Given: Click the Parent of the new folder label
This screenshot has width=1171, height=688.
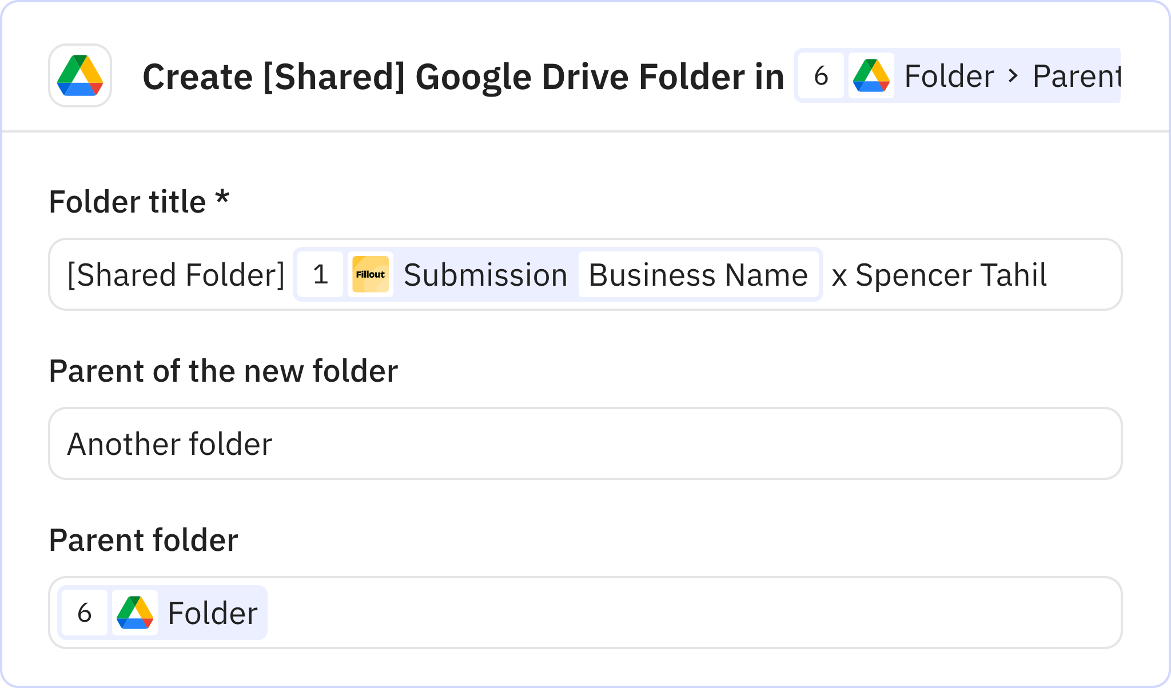Looking at the screenshot, I should pos(224,370).
